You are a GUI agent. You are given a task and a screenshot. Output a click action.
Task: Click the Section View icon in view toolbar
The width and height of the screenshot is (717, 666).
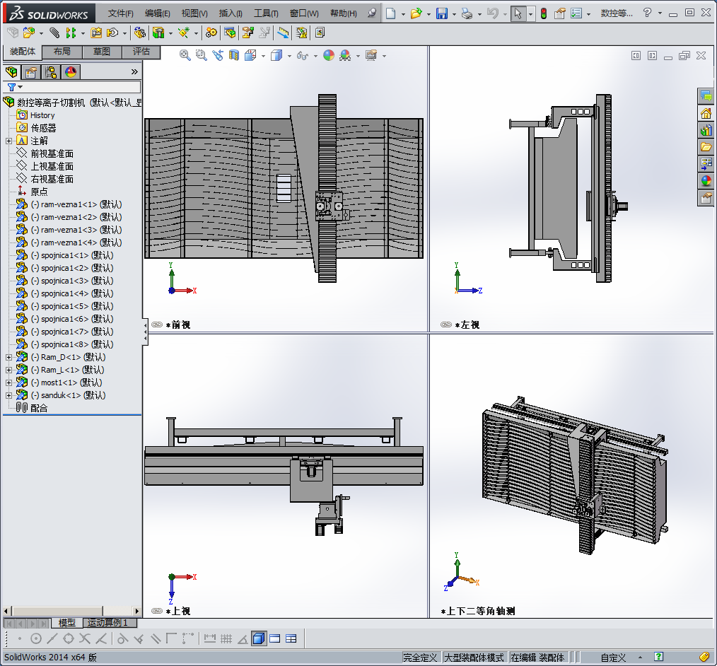pos(234,55)
